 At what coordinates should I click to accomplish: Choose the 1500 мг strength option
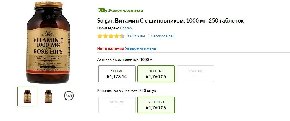195,74
